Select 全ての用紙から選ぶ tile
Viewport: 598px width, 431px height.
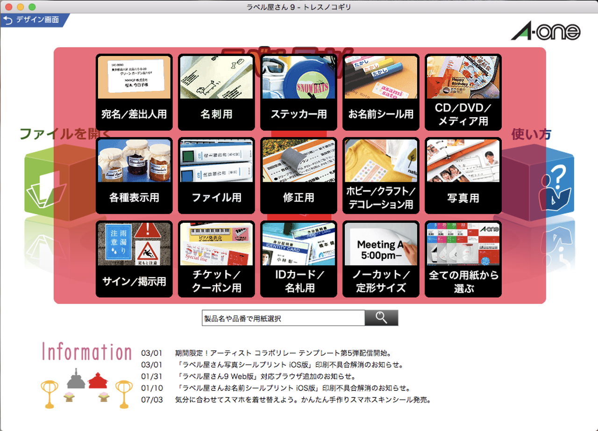463,259
